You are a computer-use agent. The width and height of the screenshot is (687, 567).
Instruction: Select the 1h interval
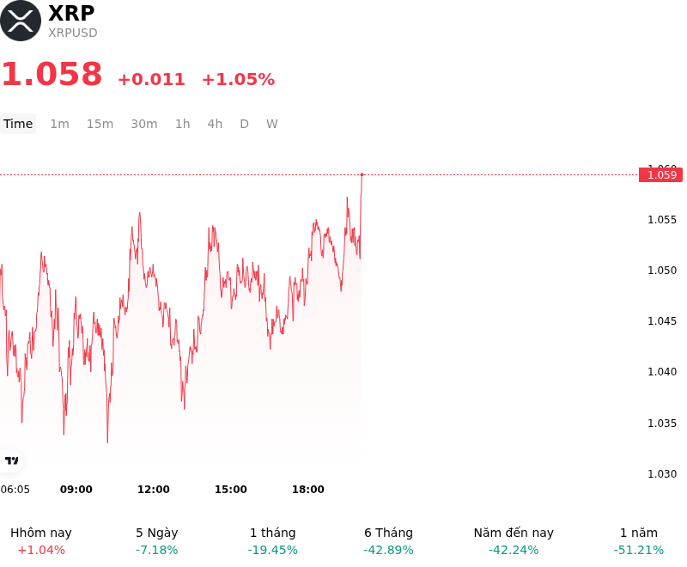tap(183, 124)
